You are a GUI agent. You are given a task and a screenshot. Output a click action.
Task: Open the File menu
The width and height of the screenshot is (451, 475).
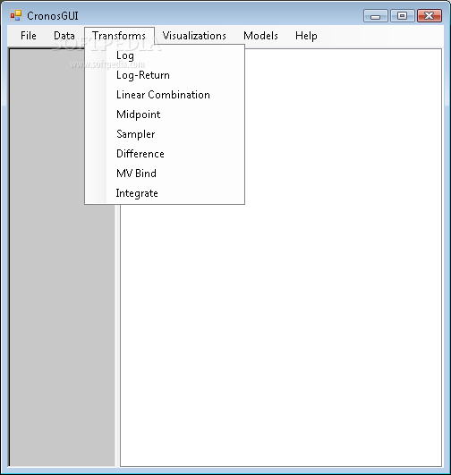click(x=29, y=36)
